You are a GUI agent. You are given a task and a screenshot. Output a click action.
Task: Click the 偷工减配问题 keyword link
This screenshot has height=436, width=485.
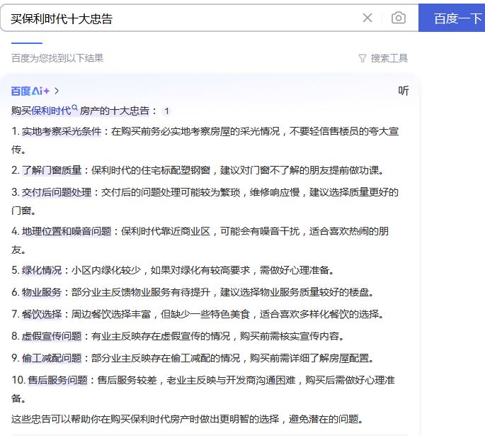coord(52,358)
